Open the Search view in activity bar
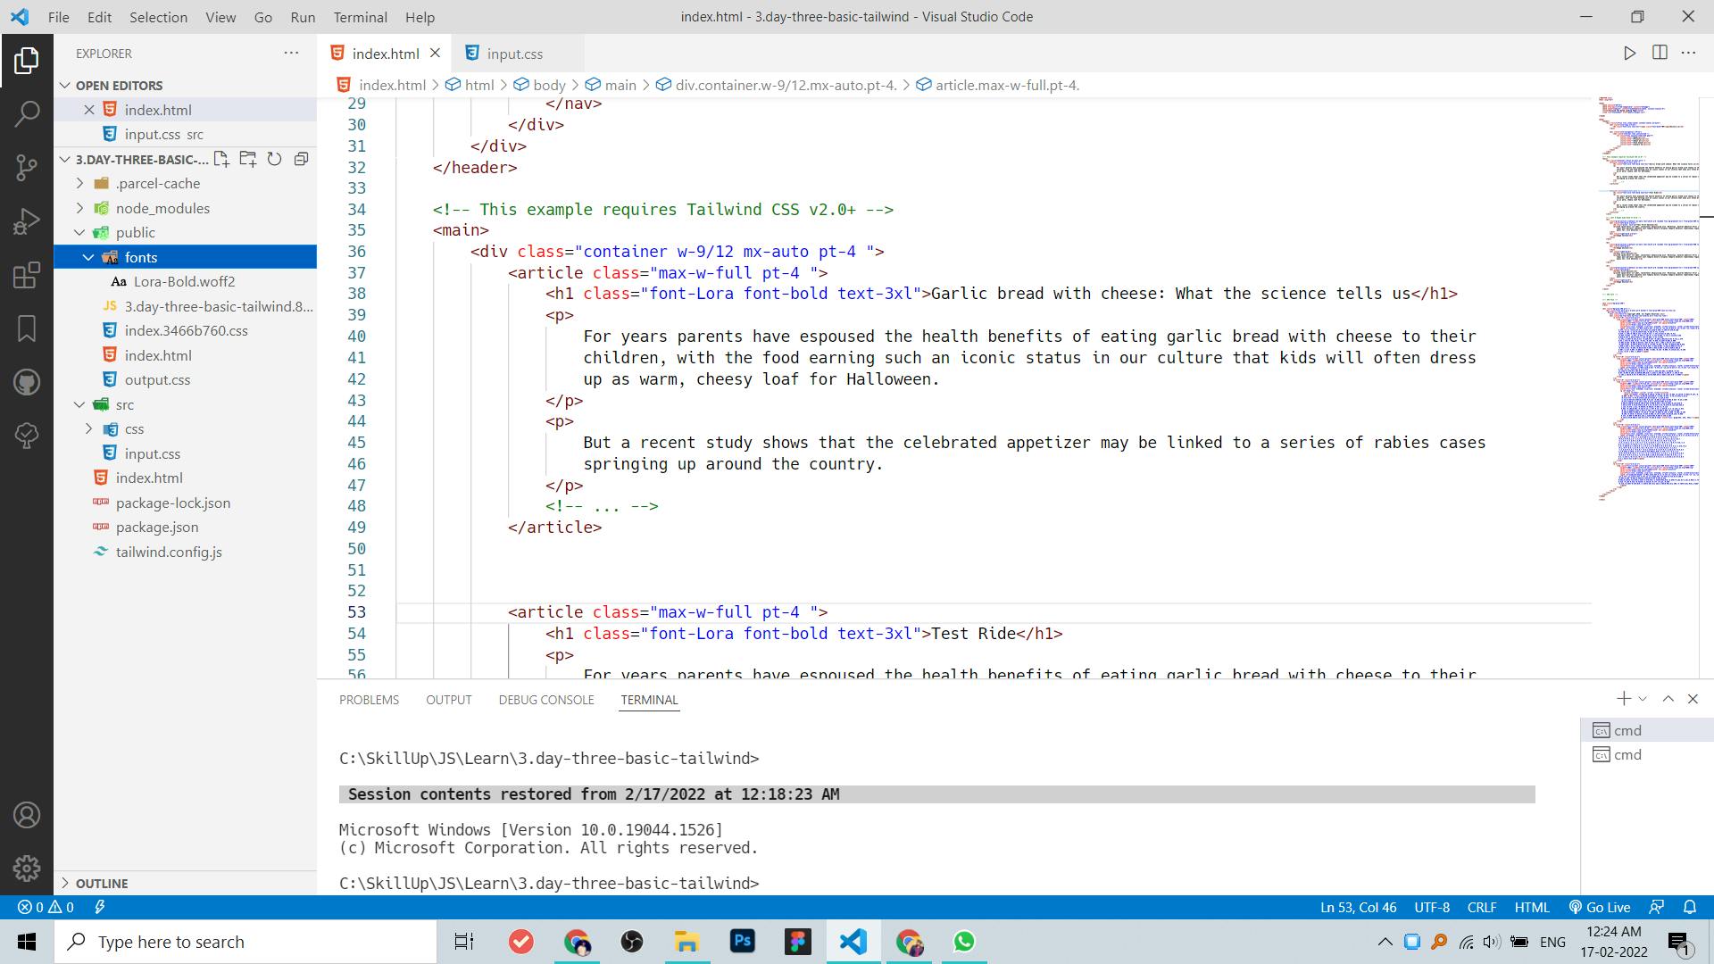 pos(27,113)
